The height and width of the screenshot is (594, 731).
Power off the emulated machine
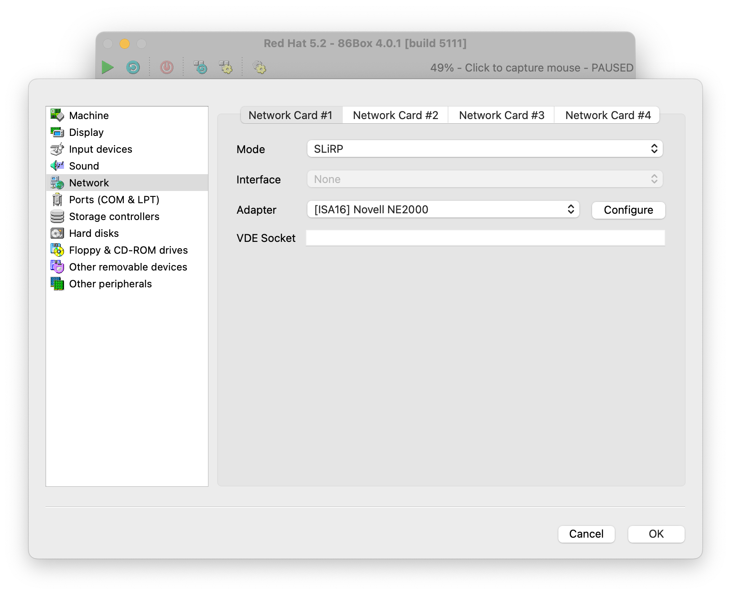click(x=166, y=67)
